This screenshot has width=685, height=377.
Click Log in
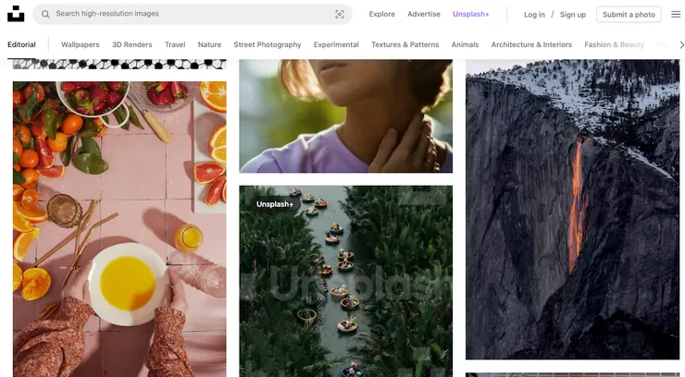click(534, 15)
